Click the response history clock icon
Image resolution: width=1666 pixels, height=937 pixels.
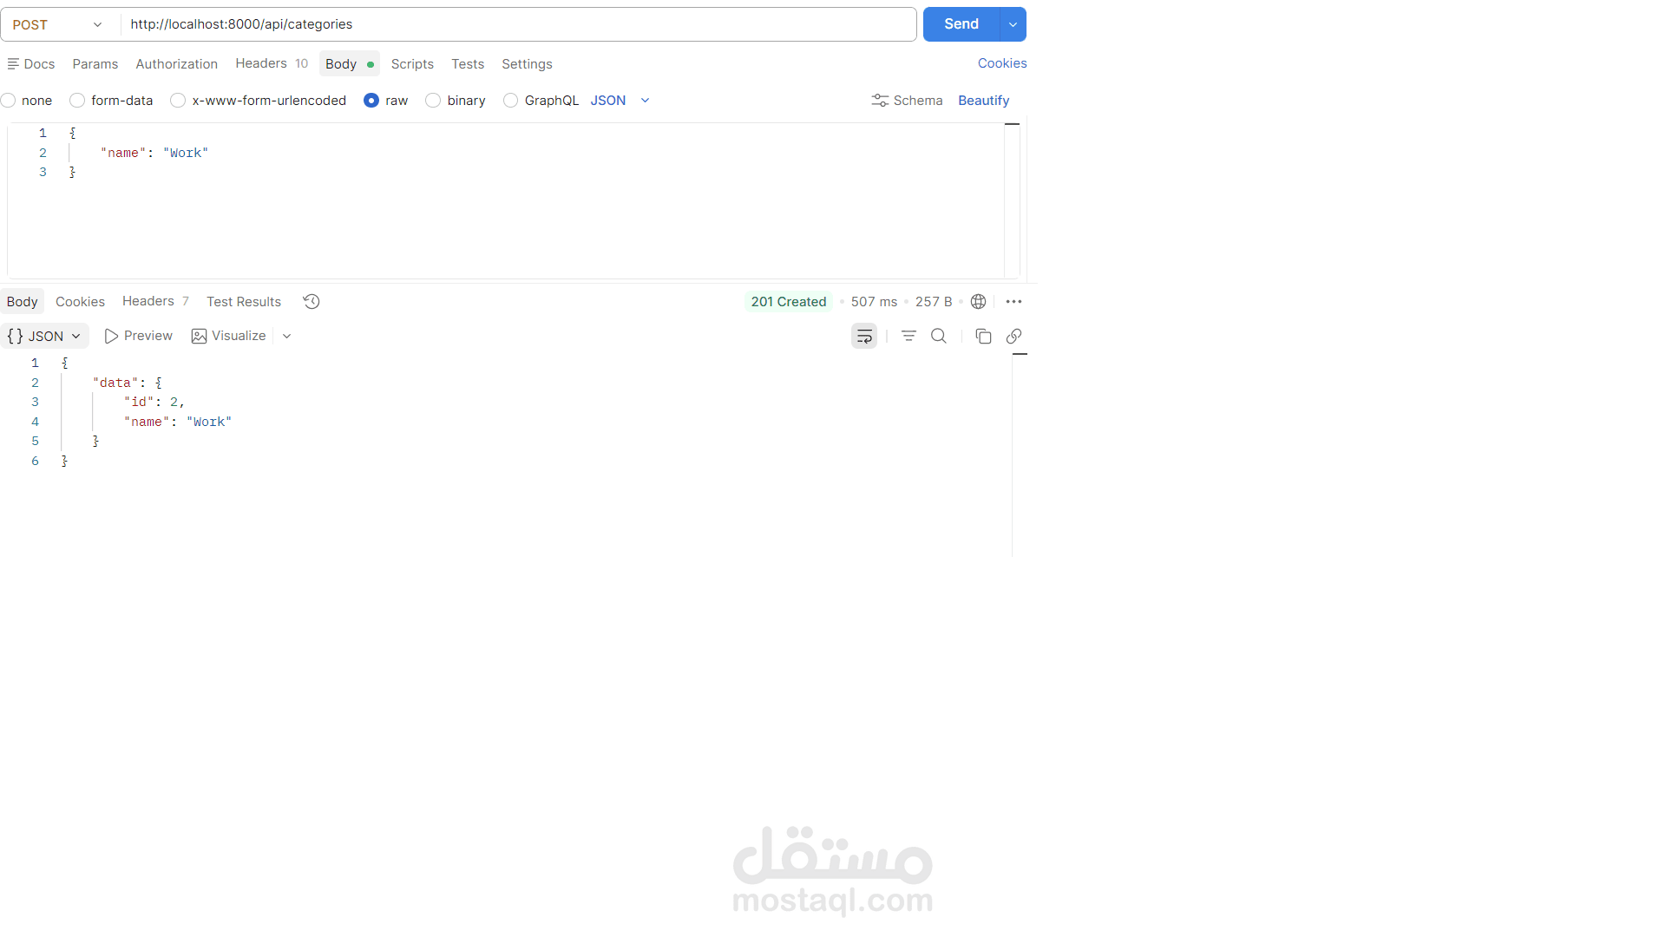tap(312, 301)
